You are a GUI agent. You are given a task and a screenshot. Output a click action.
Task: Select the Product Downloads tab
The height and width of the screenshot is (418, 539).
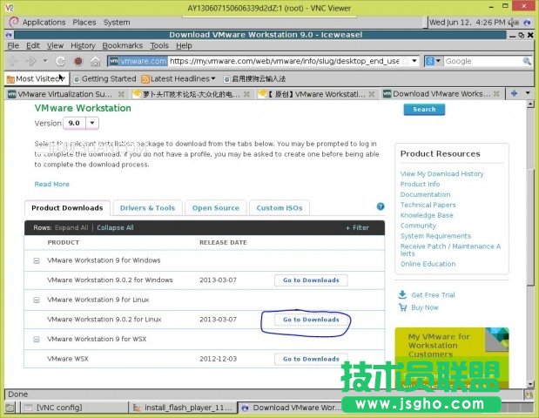pyautogui.click(x=67, y=208)
